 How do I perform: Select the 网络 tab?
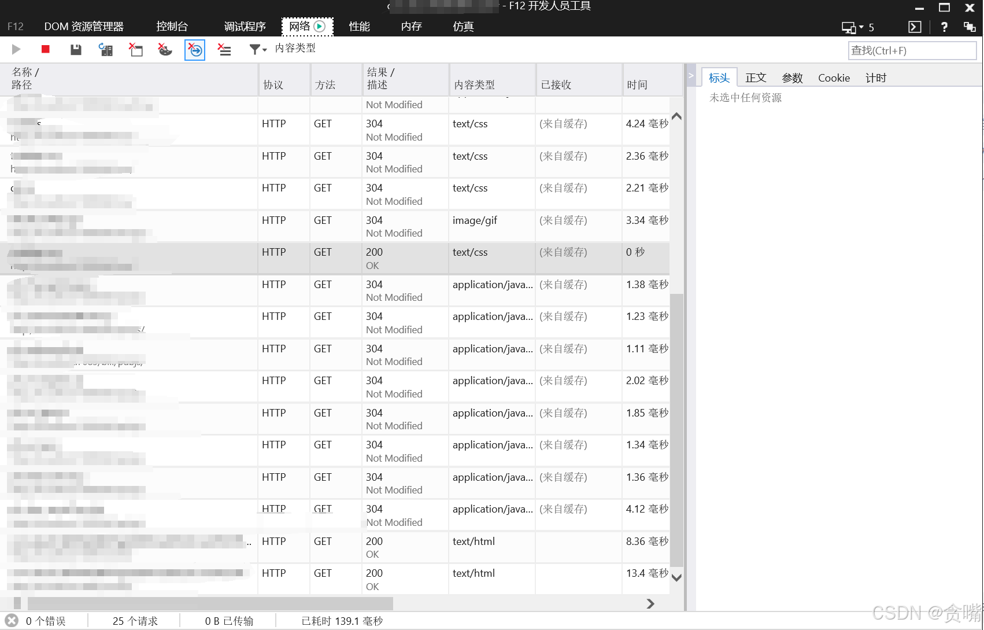(x=307, y=27)
